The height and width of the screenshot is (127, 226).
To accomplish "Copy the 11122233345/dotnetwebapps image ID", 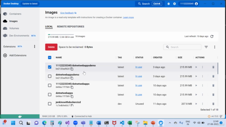I will (72, 87).
